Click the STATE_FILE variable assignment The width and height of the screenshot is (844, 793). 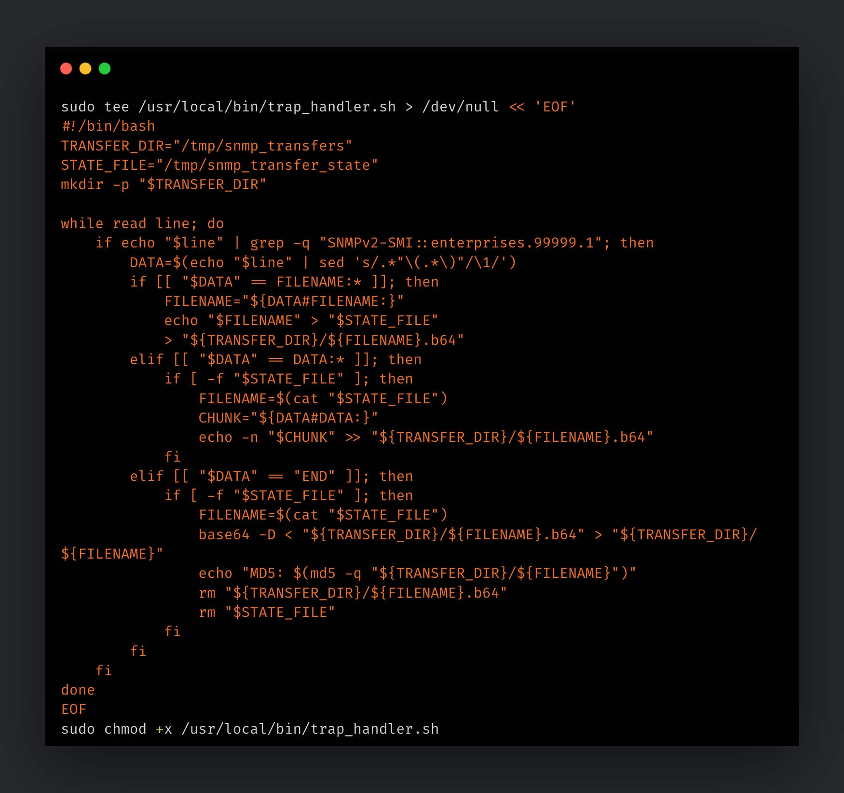tap(218, 165)
